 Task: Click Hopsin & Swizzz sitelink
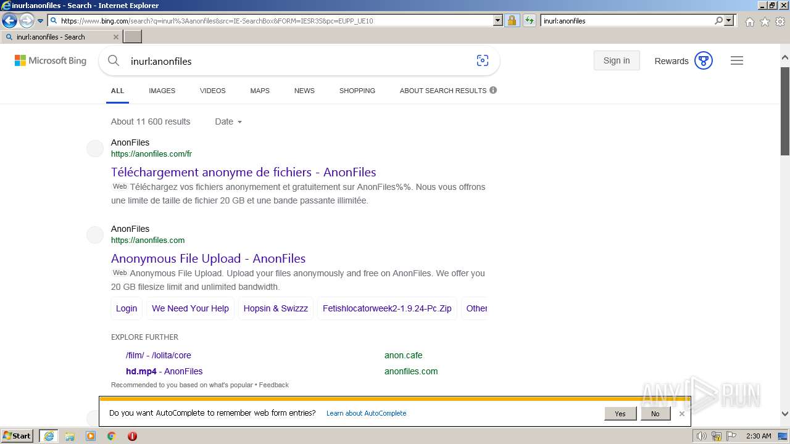coord(275,308)
